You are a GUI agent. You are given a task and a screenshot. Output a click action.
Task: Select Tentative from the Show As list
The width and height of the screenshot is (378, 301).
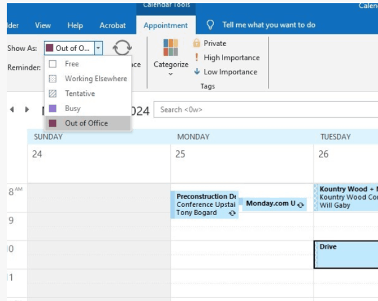(x=88, y=93)
